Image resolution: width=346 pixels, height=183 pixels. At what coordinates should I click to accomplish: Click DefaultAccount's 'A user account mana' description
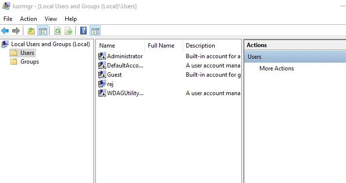click(x=213, y=66)
